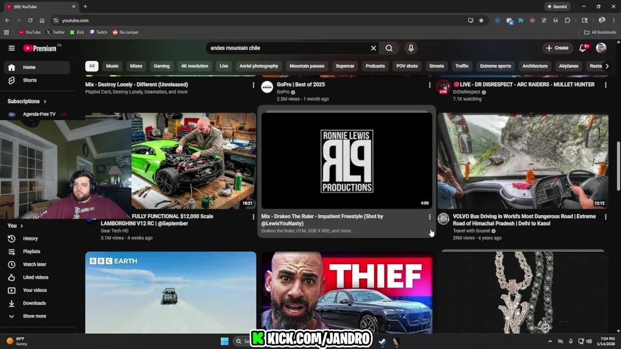The image size is (621, 349).
Task: Bookmark this page with star
Action: point(481,20)
